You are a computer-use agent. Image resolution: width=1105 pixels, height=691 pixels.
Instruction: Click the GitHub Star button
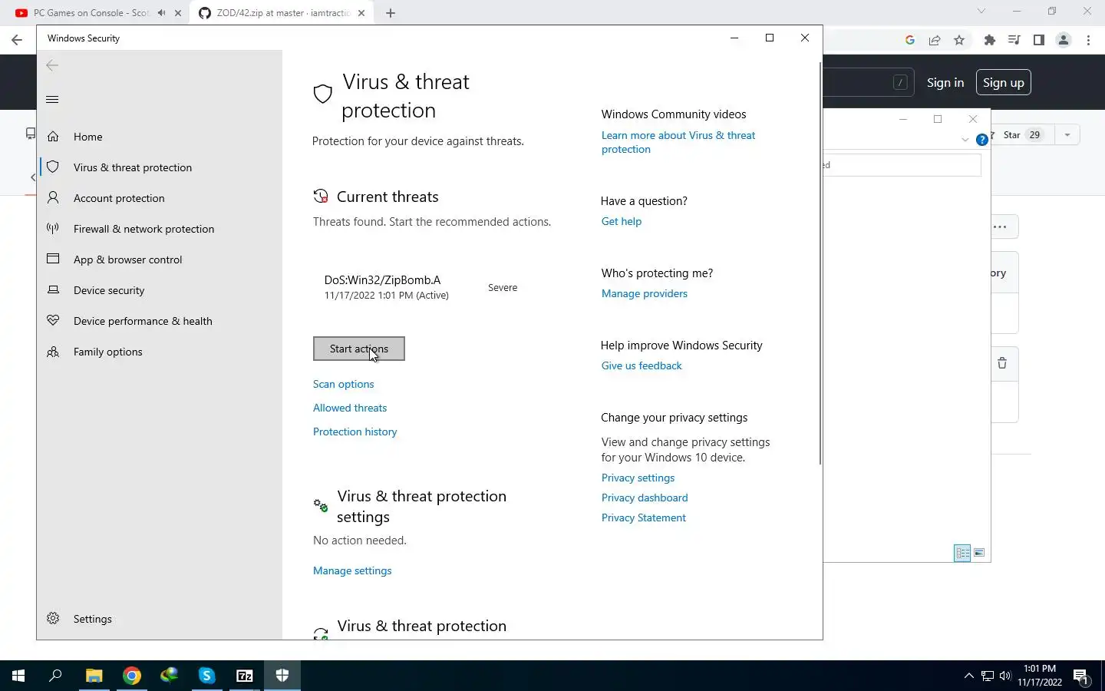[1022, 134]
